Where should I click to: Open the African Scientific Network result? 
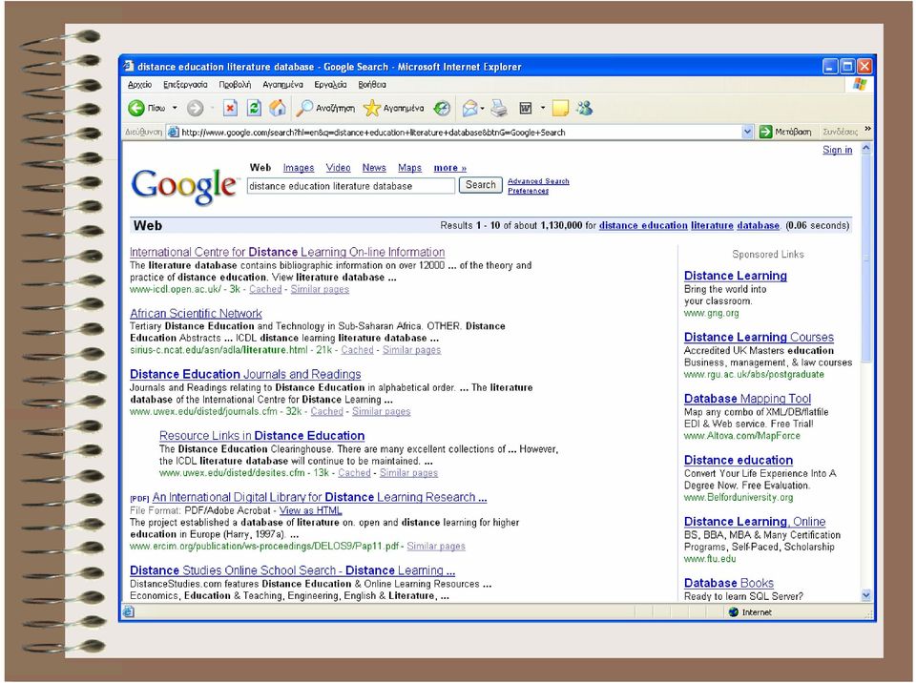pos(196,314)
